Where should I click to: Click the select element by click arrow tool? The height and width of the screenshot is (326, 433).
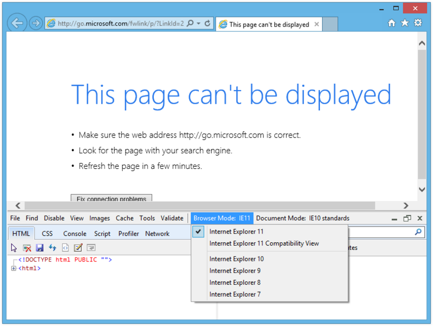coord(14,248)
